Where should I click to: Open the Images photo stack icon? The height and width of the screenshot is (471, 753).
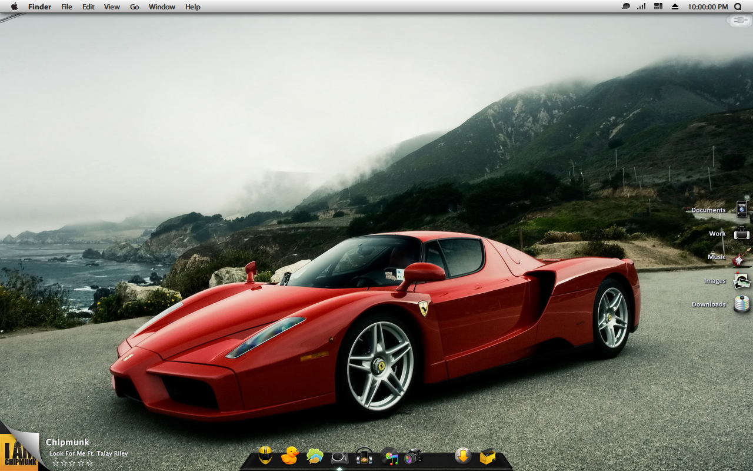[x=741, y=281]
